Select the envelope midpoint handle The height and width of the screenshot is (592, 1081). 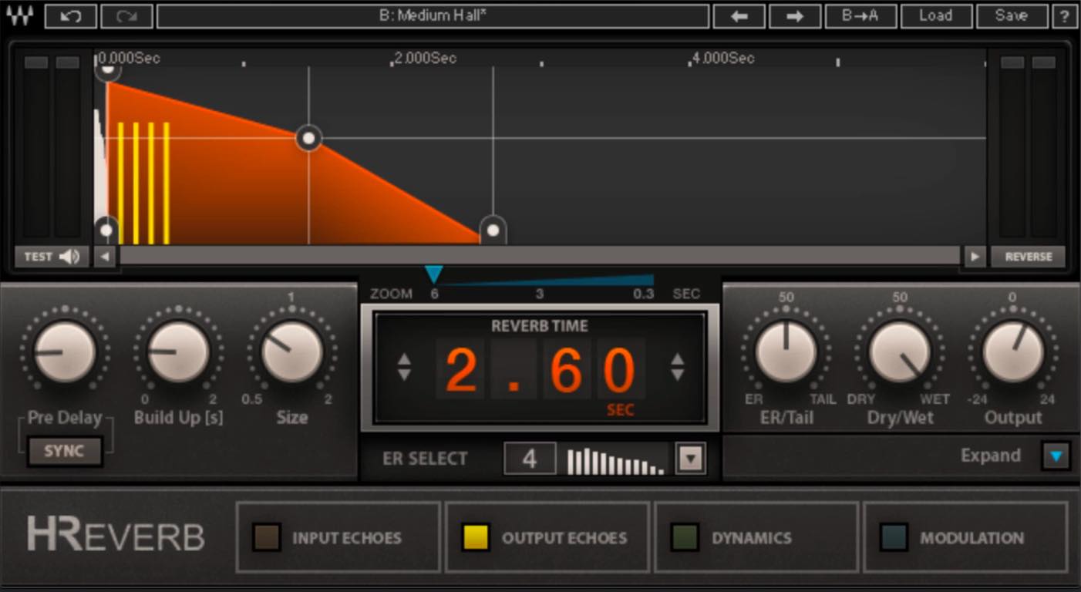(308, 139)
